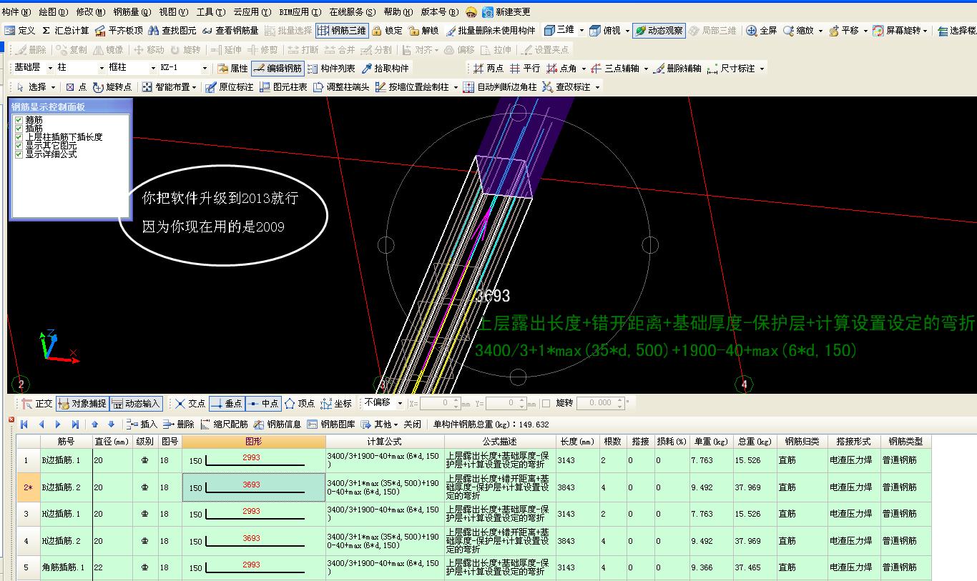This screenshot has width=977, height=581.
Task: Click 缩尺配筋 scaled reinforcement tool
Action: click(224, 424)
